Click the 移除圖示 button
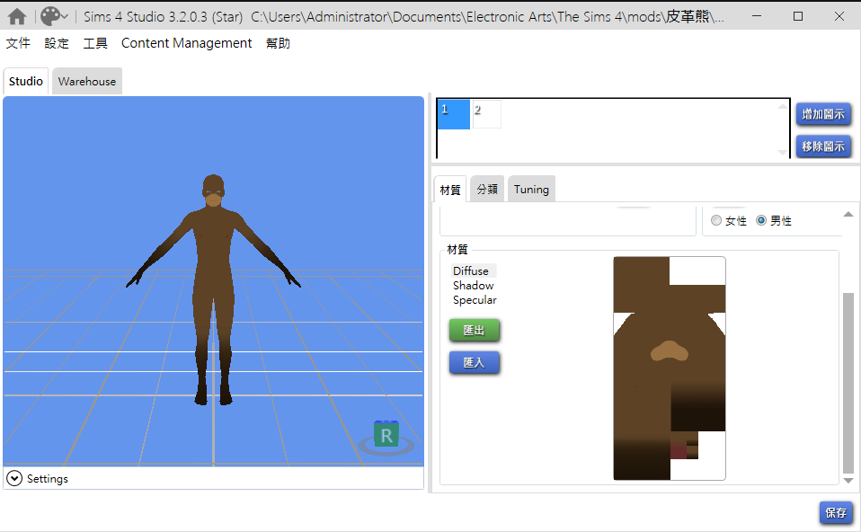The height and width of the screenshot is (532, 861). (823, 146)
